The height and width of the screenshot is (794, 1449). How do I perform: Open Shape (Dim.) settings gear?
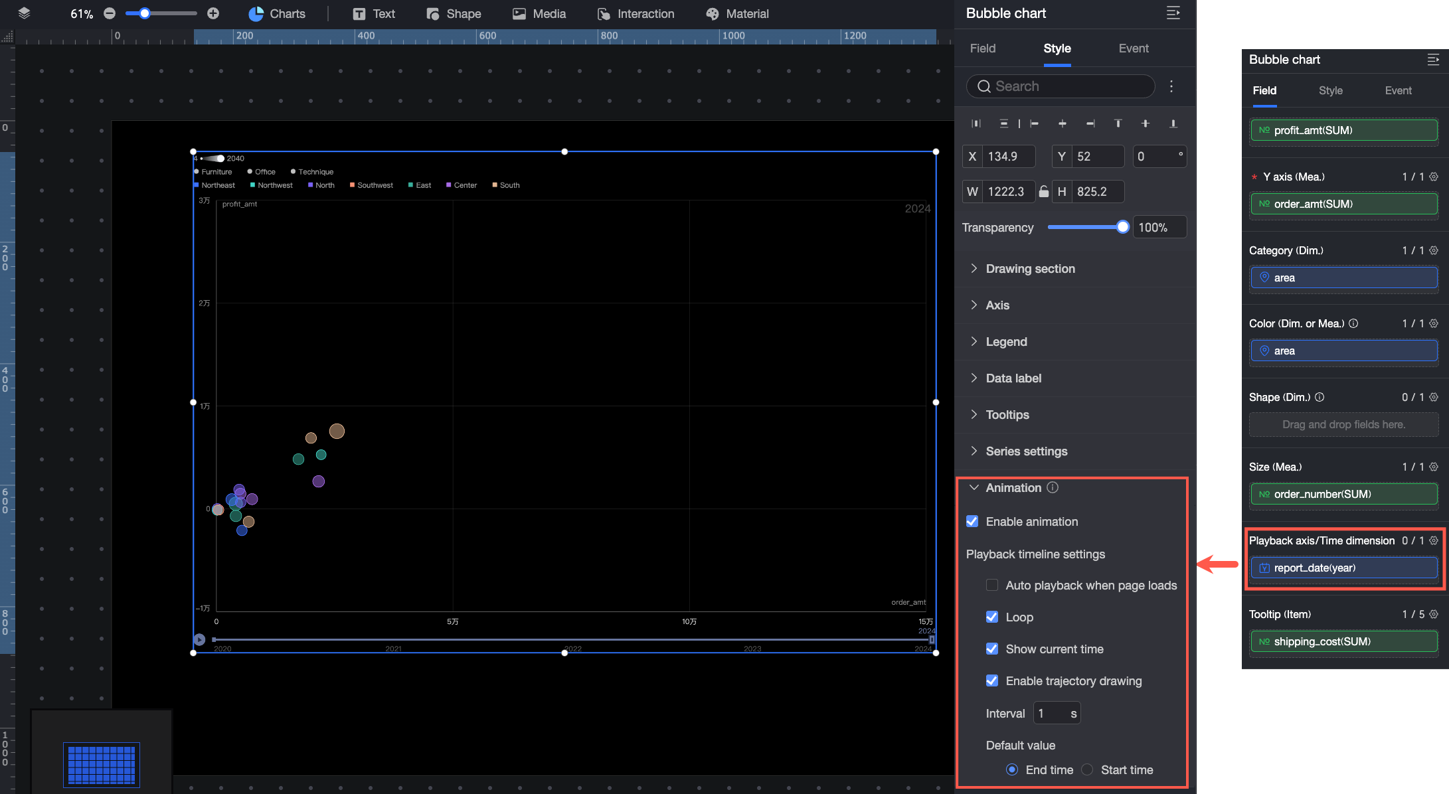[1434, 397]
